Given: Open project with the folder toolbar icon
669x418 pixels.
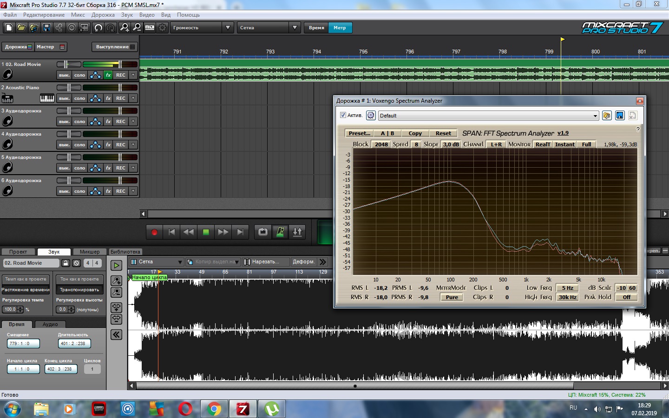Looking at the screenshot, I should 21,28.
